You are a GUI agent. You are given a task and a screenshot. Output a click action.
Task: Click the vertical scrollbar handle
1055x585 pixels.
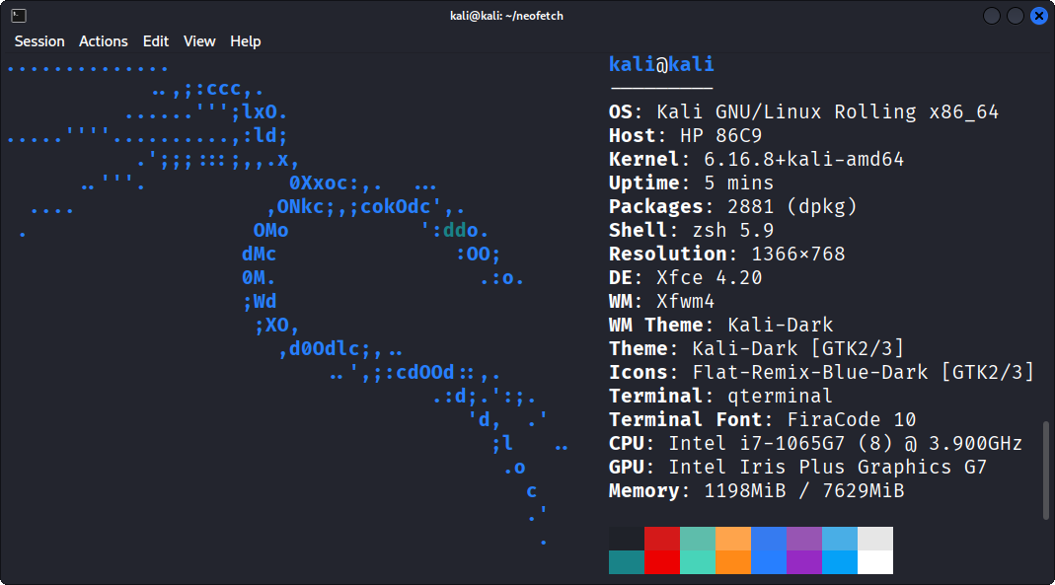point(1046,470)
